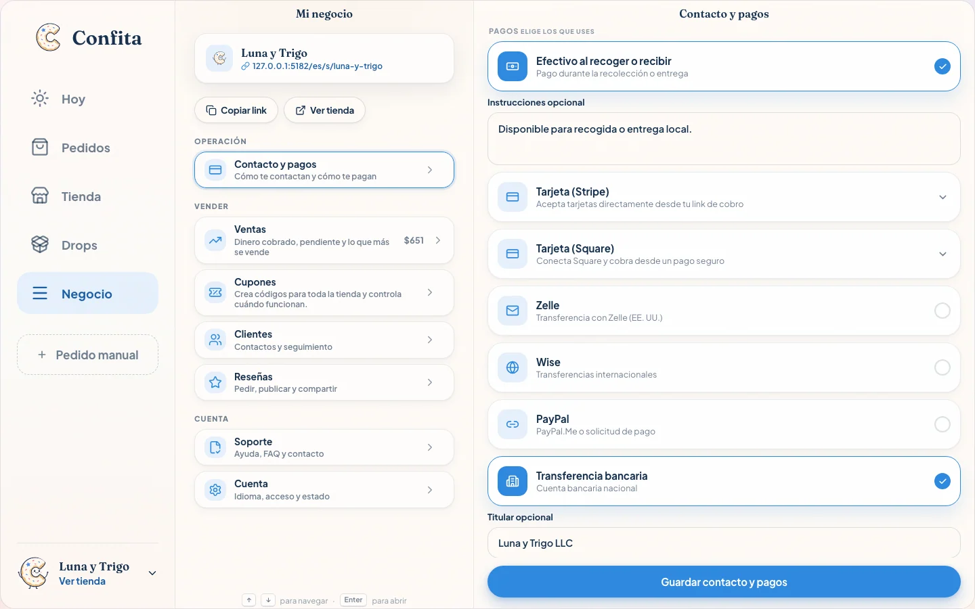The height and width of the screenshot is (609, 975).
Task: Click the storefront icon for Tienda
Action: tap(40, 196)
